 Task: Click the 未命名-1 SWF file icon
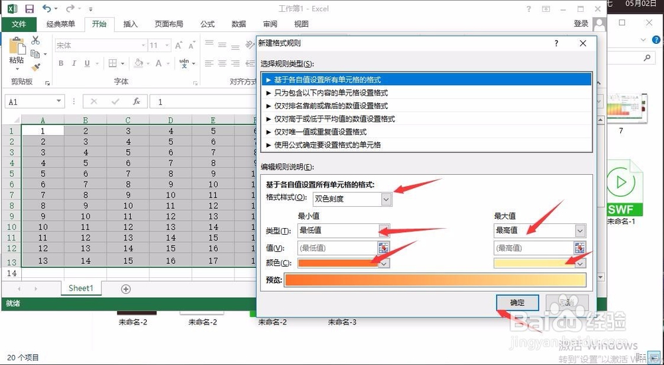click(624, 187)
